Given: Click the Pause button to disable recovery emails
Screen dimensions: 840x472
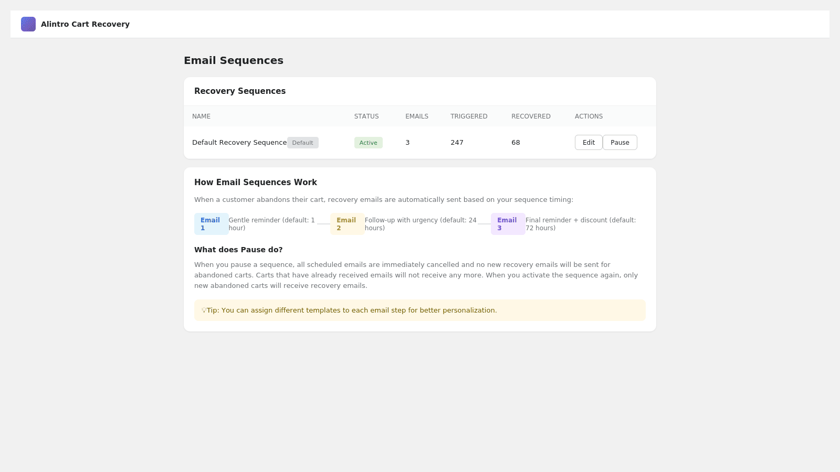Looking at the screenshot, I should [x=619, y=142].
